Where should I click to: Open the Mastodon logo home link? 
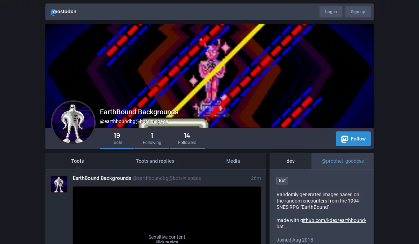pos(63,12)
